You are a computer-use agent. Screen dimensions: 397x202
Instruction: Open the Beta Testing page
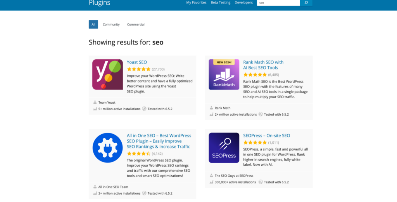click(x=221, y=3)
